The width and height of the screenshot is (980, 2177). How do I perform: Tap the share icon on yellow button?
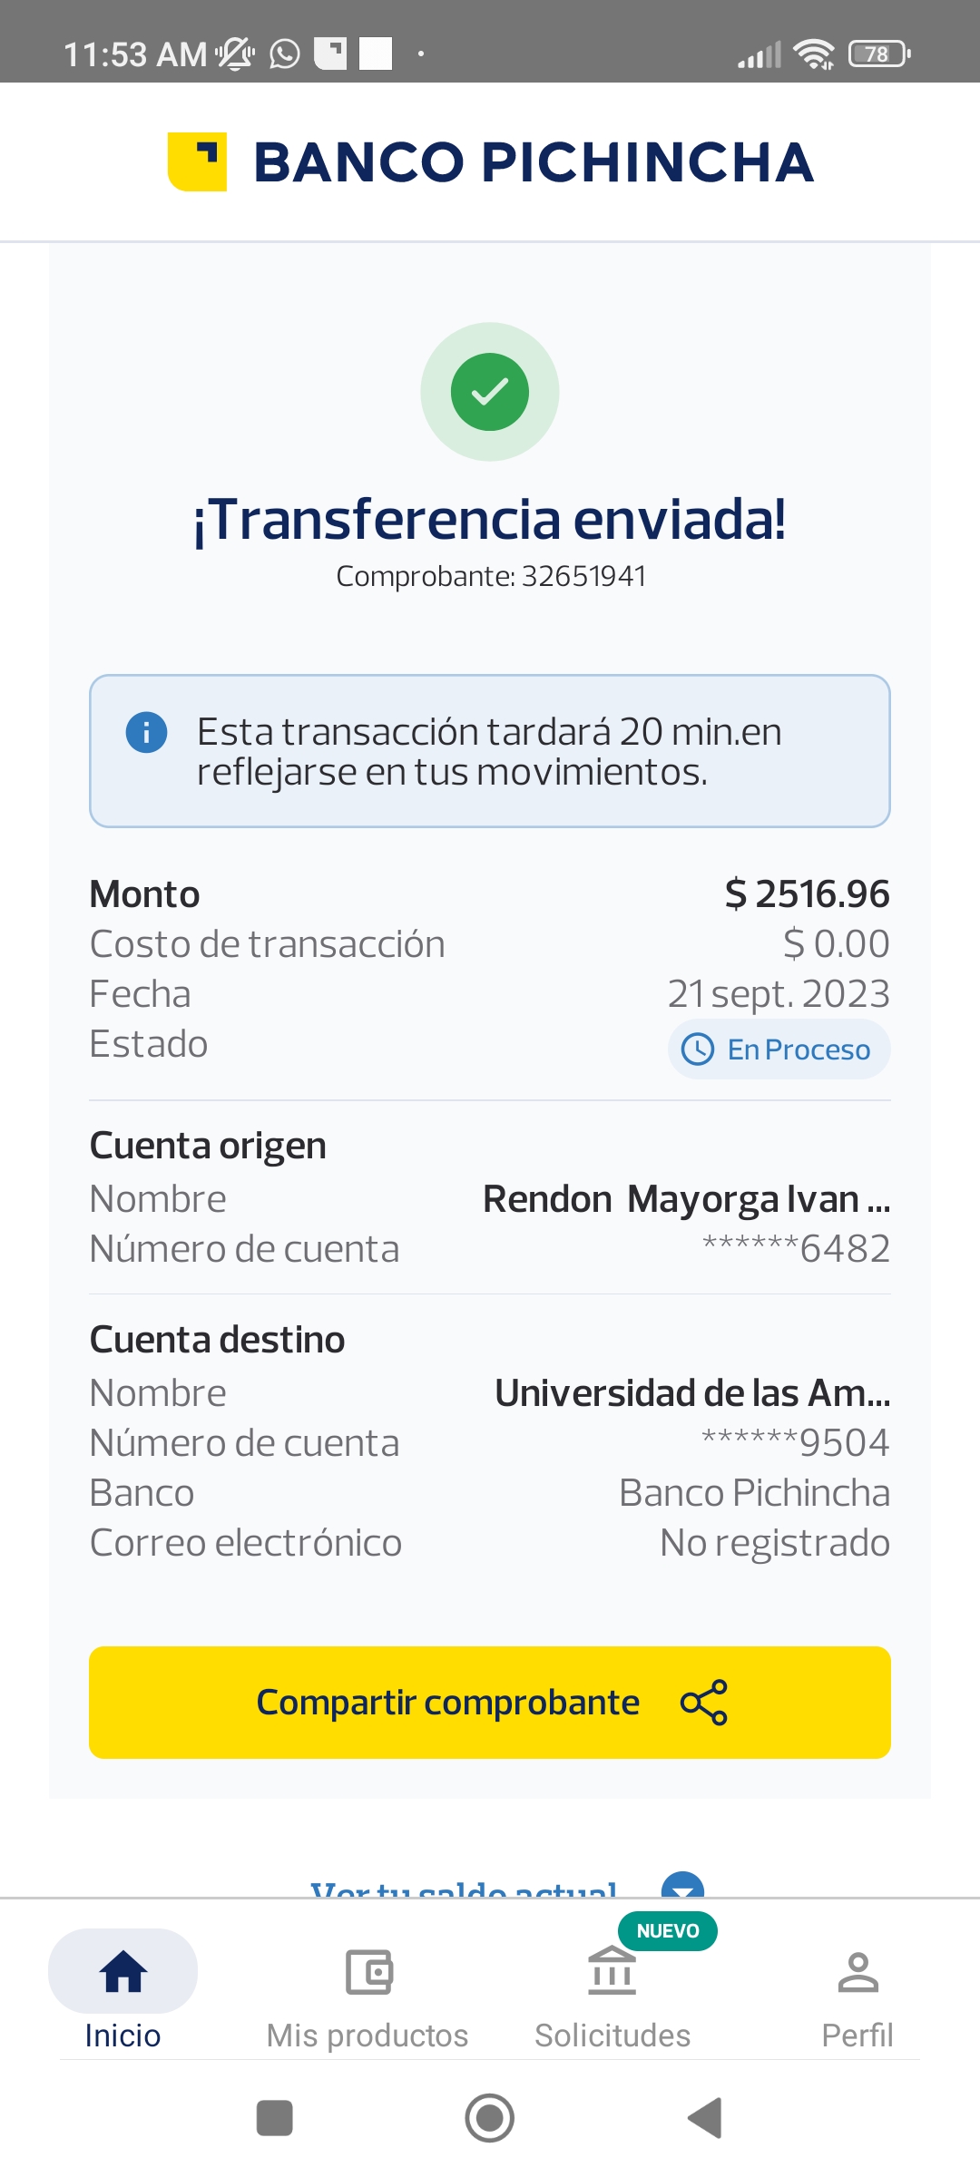tap(704, 1703)
